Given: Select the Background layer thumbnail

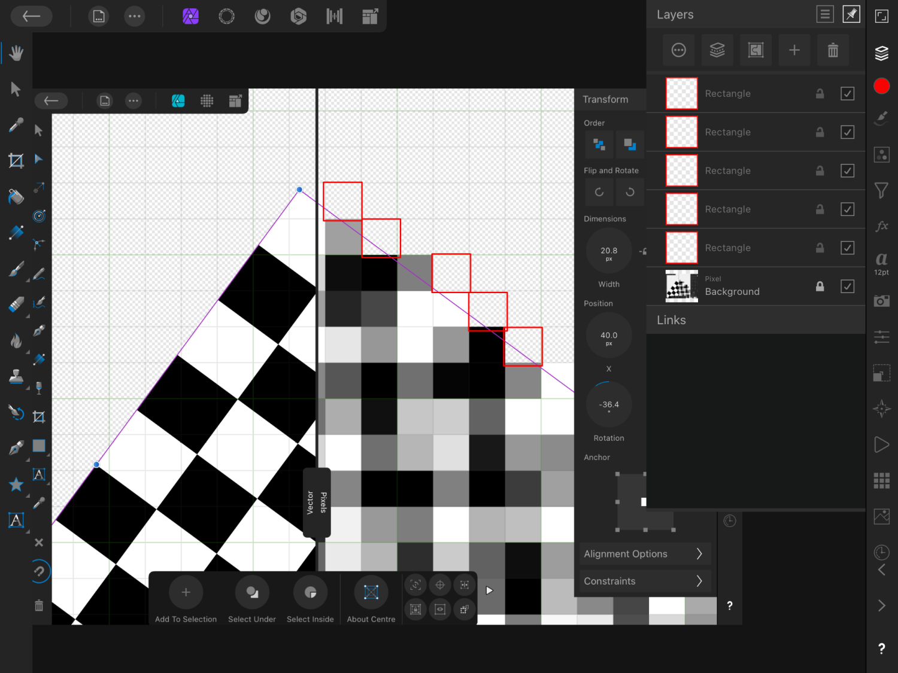Looking at the screenshot, I should [x=681, y=287].
